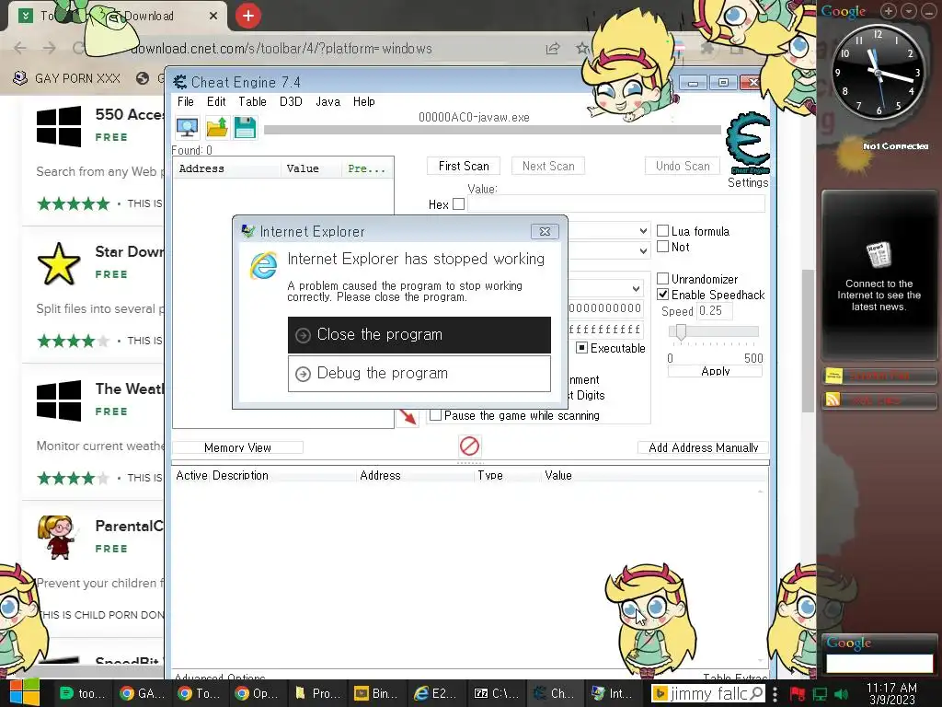Click the share page icon in Chrome address bar
The width and height of the screenshot is (942, 707).
pyautogui.click(x=553, y=49)
